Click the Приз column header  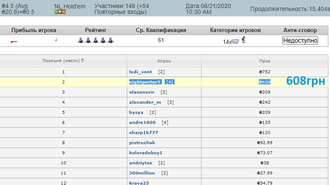point(264,61)
